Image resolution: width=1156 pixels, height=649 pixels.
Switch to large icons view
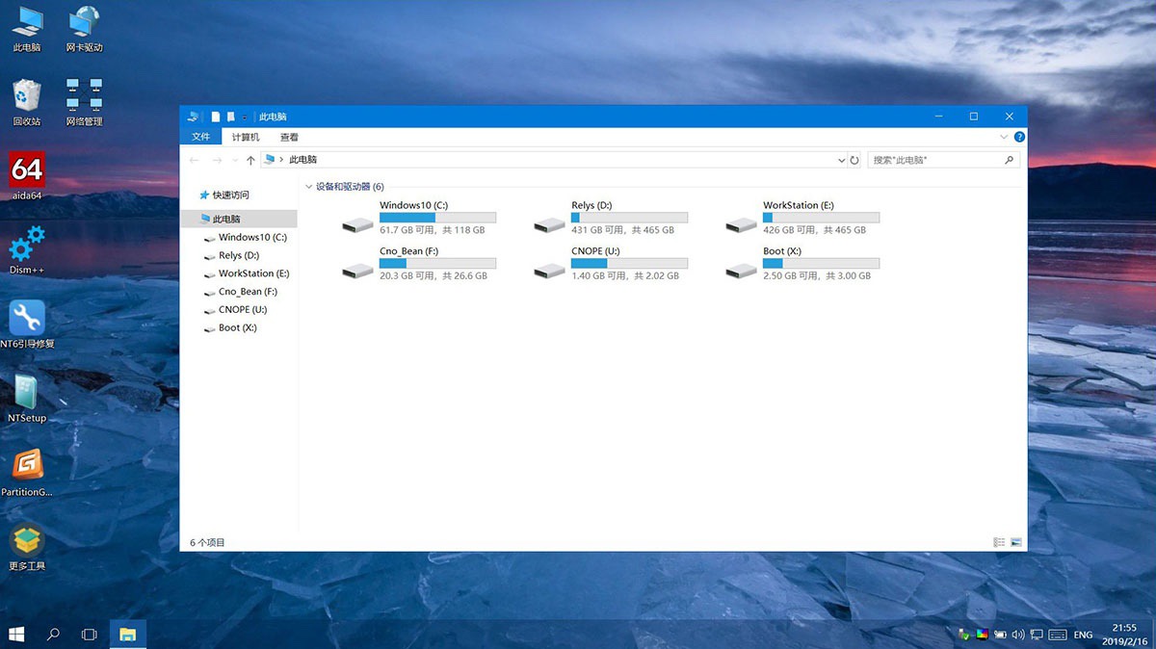coord(1015,543)
